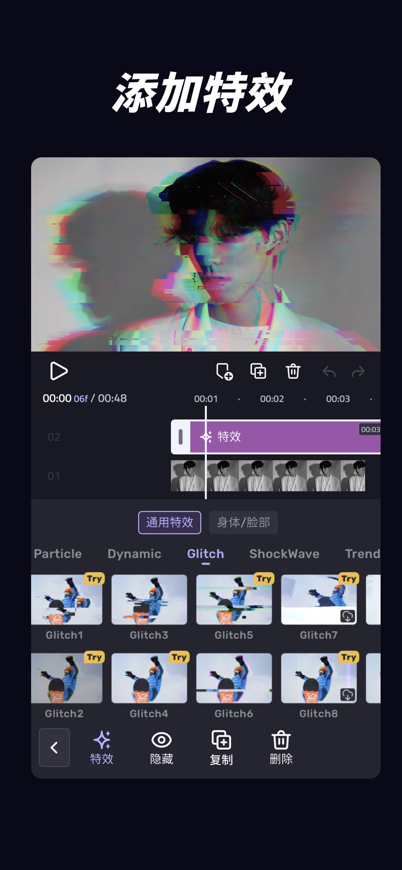
Task: Click the download icon on Glitch7
Action: tap(348, 616)
